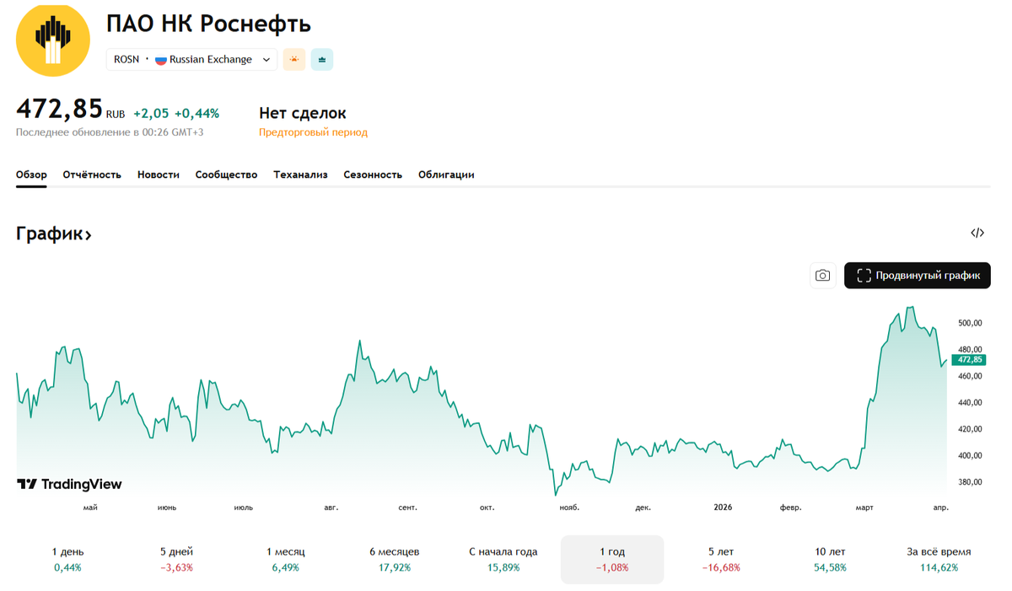Screen dimensions: 1012x591
Task: Open the Новости tab
Action: tap(159, 175)
